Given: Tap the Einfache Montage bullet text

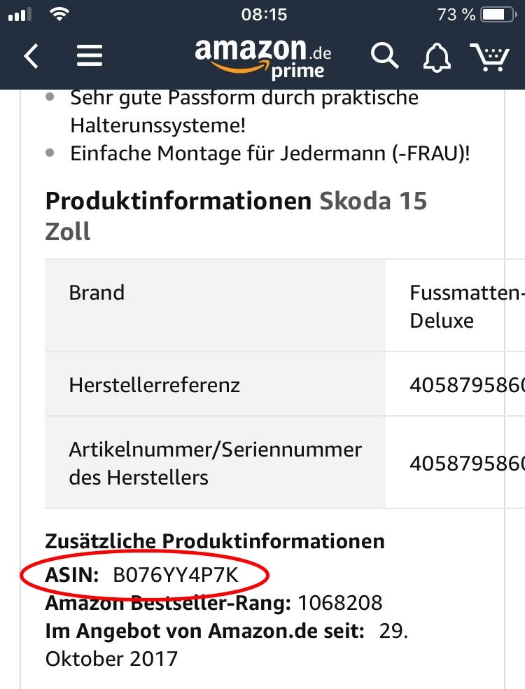Looking at the screenshot, I should (x=270, y=153).
